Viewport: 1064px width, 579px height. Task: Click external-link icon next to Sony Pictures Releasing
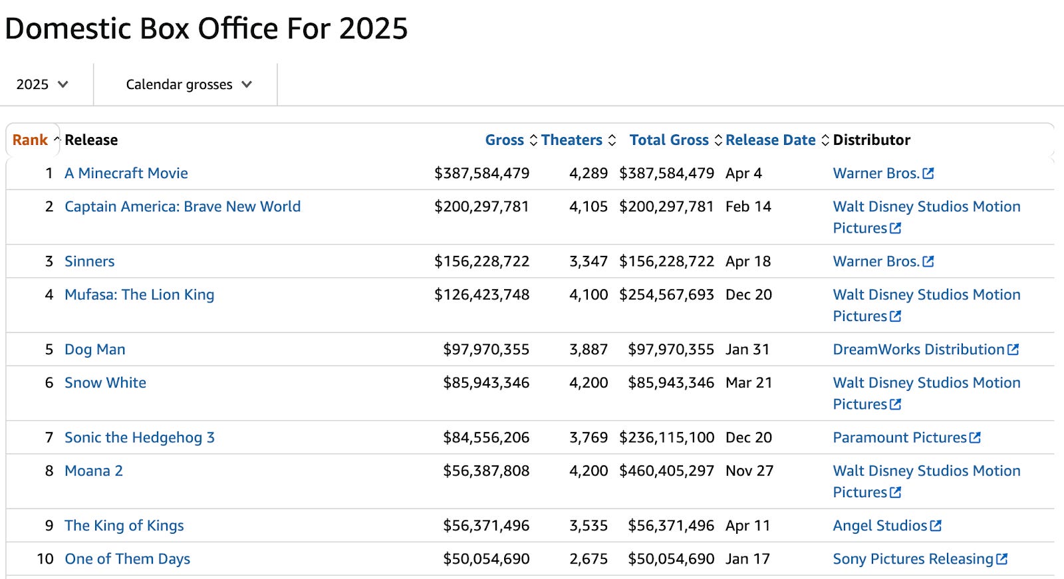point(1002,559)
